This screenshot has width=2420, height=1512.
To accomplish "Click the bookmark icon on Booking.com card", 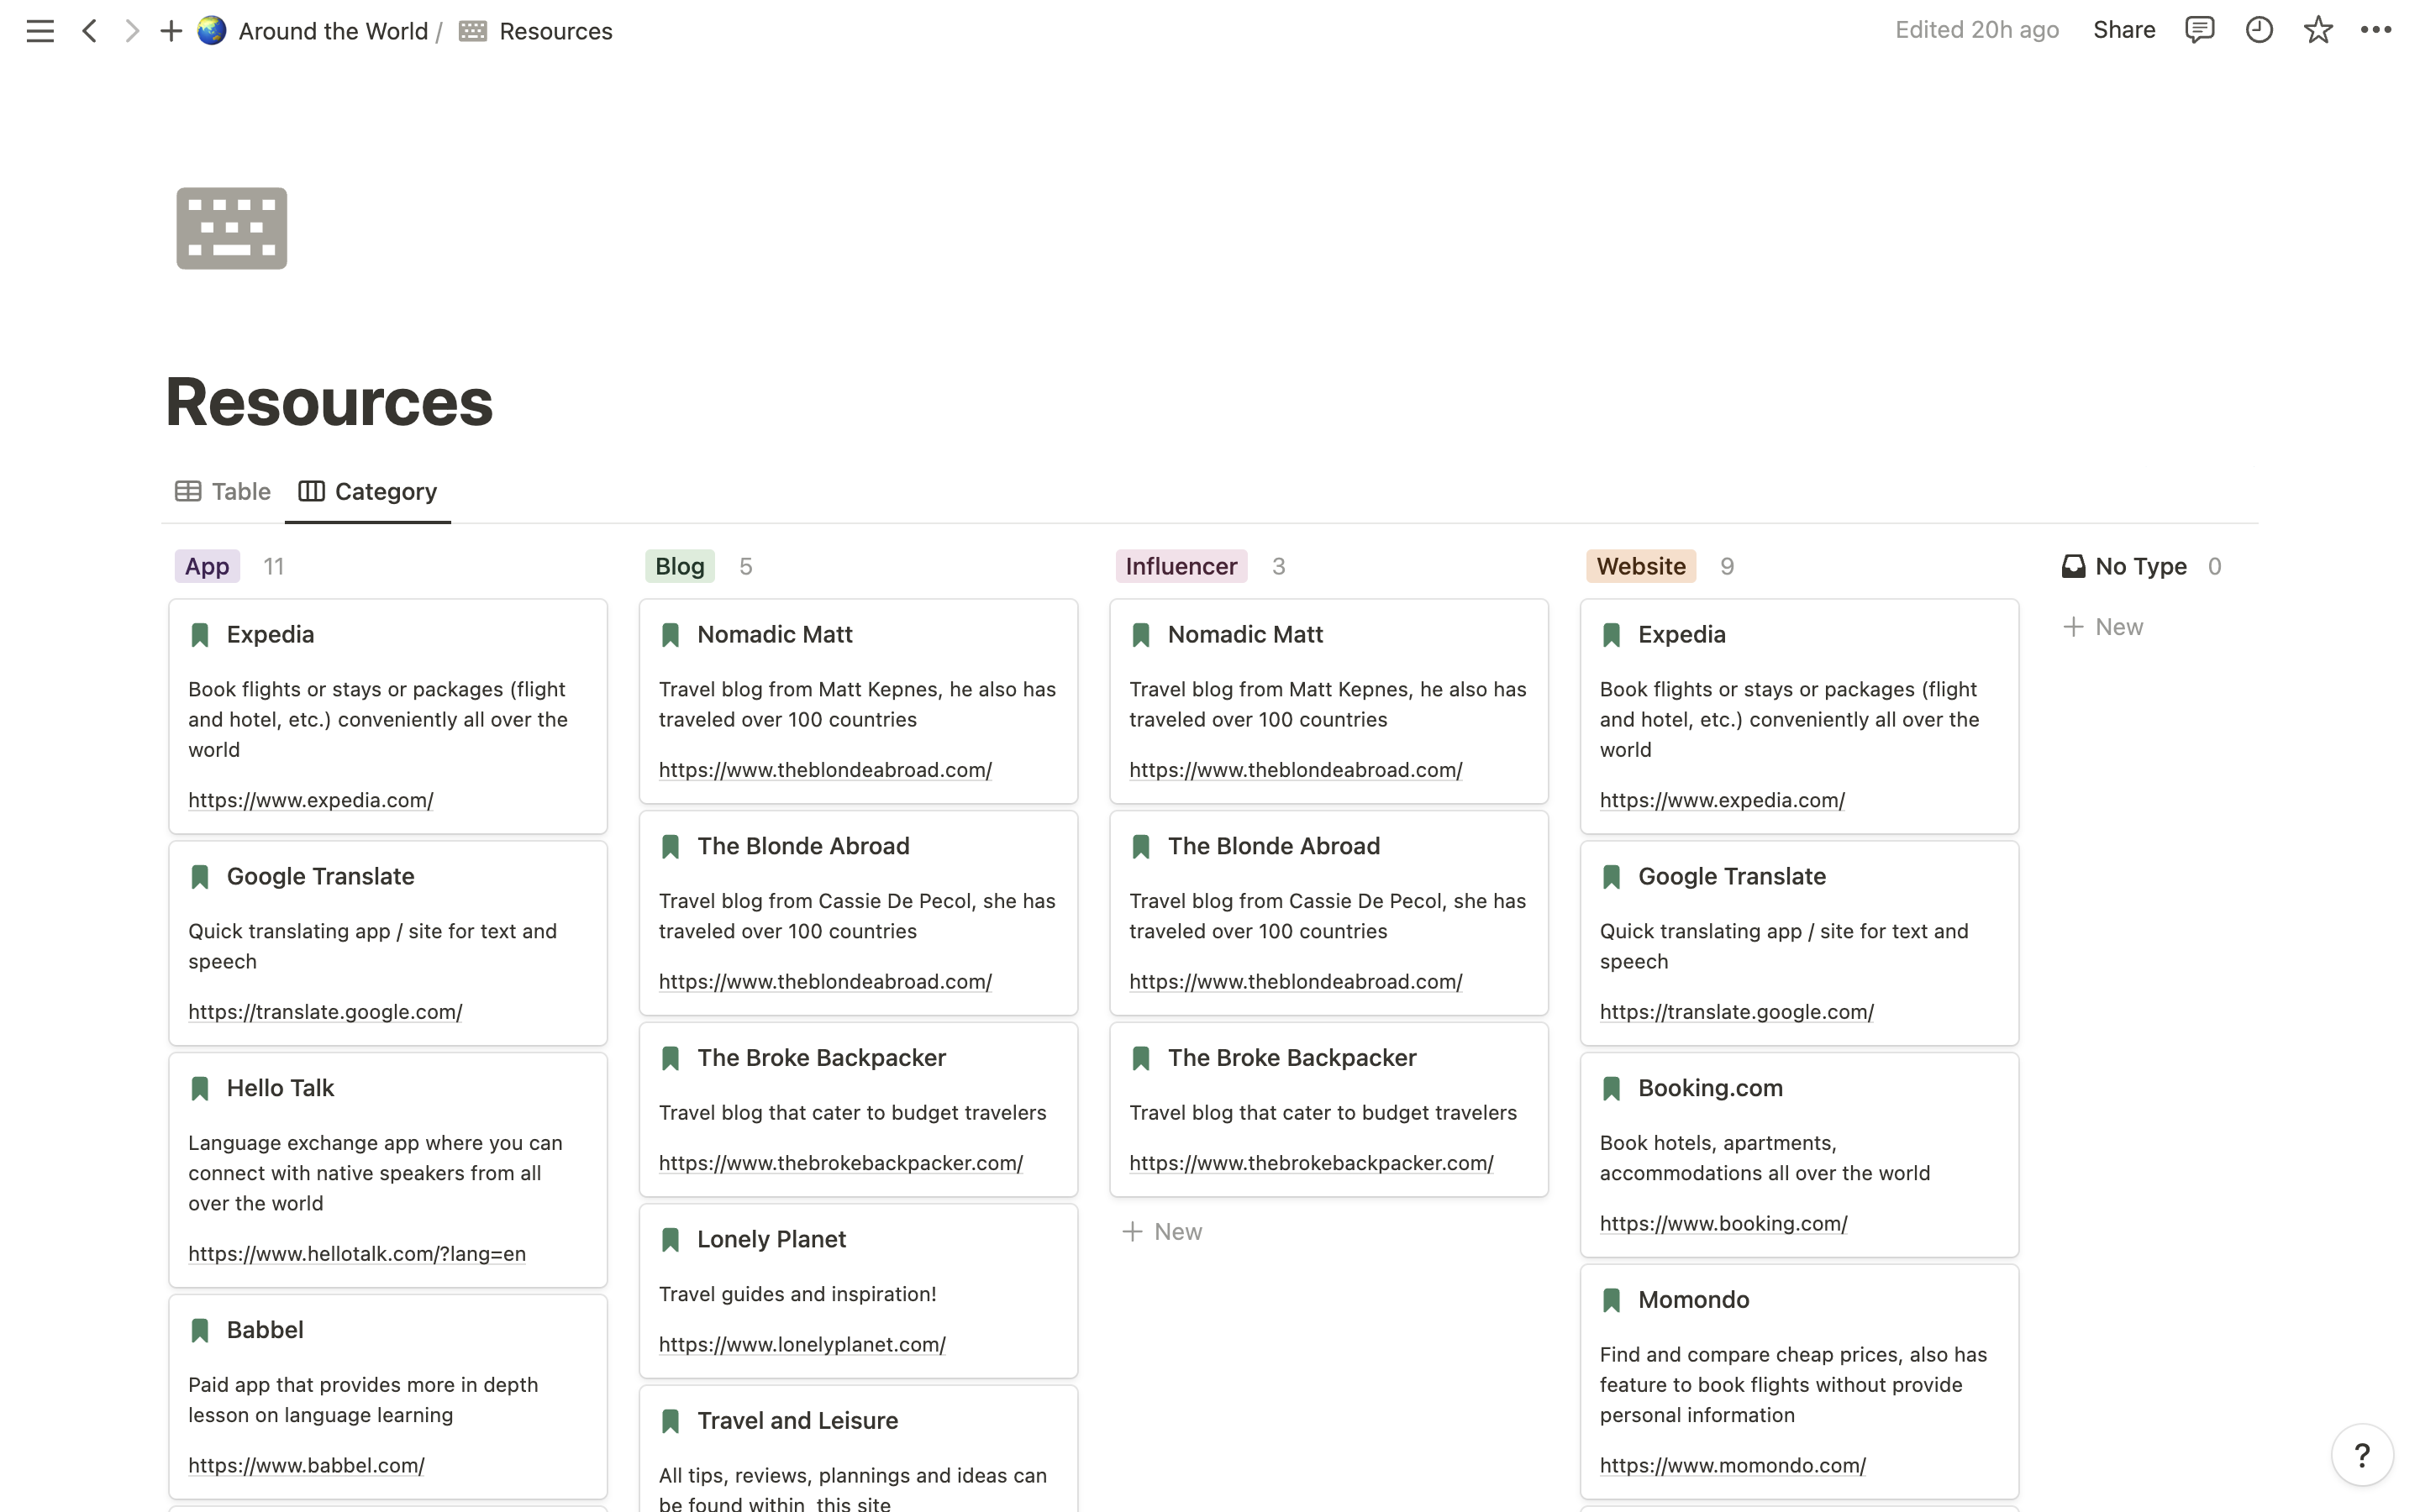I will click(1612, 1089).
